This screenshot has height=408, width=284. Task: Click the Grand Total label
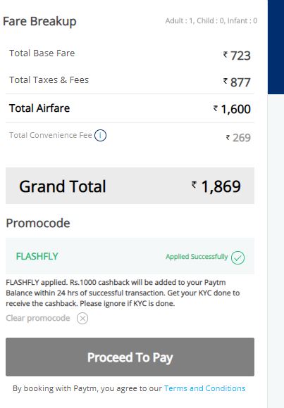pos(63,186)
